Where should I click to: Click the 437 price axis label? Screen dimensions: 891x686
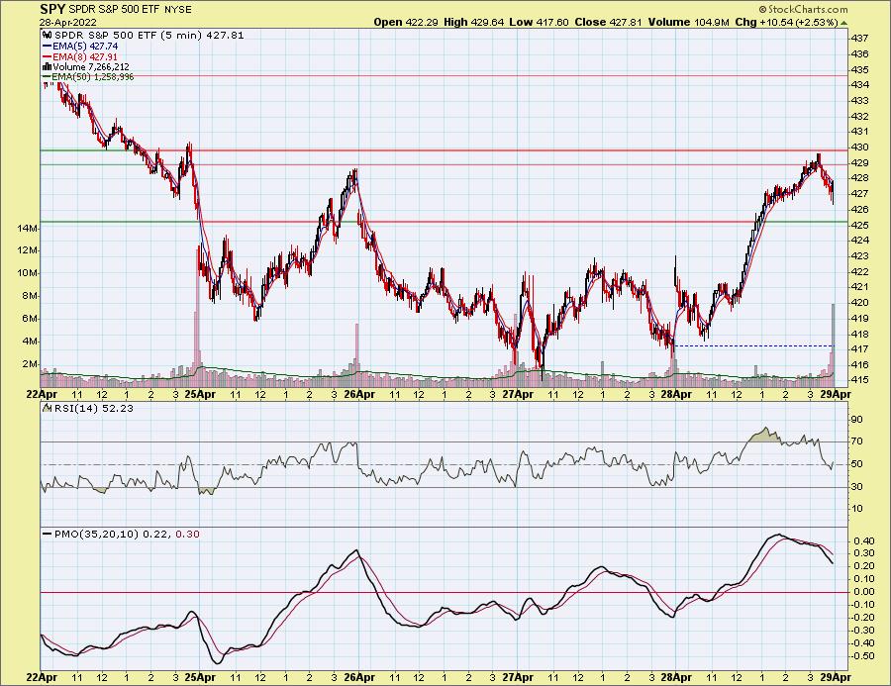click(x=860, y=38)
